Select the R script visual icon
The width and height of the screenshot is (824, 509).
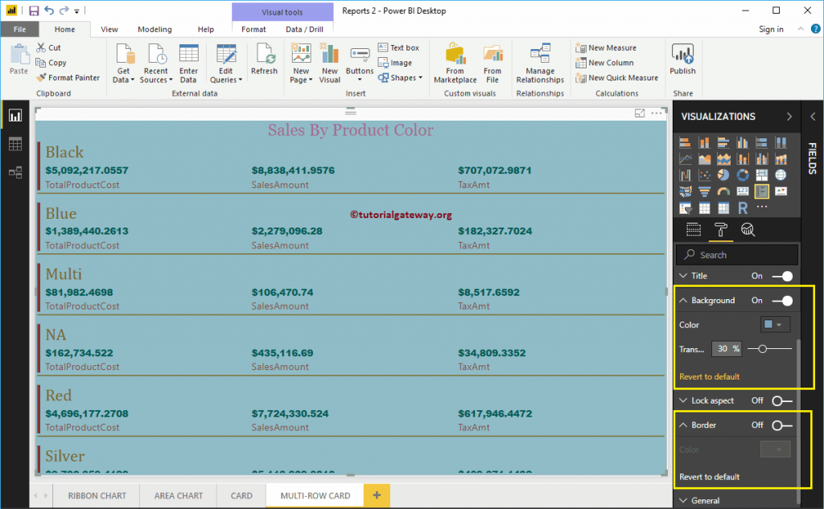(744, 207)
